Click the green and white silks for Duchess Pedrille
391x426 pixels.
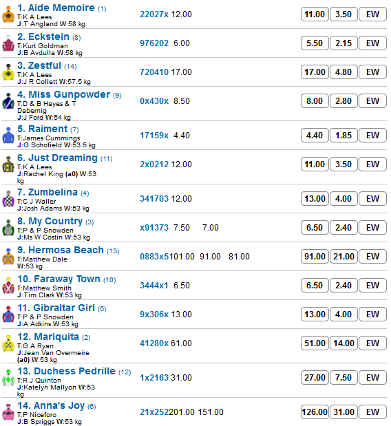(x=8, y=378)
